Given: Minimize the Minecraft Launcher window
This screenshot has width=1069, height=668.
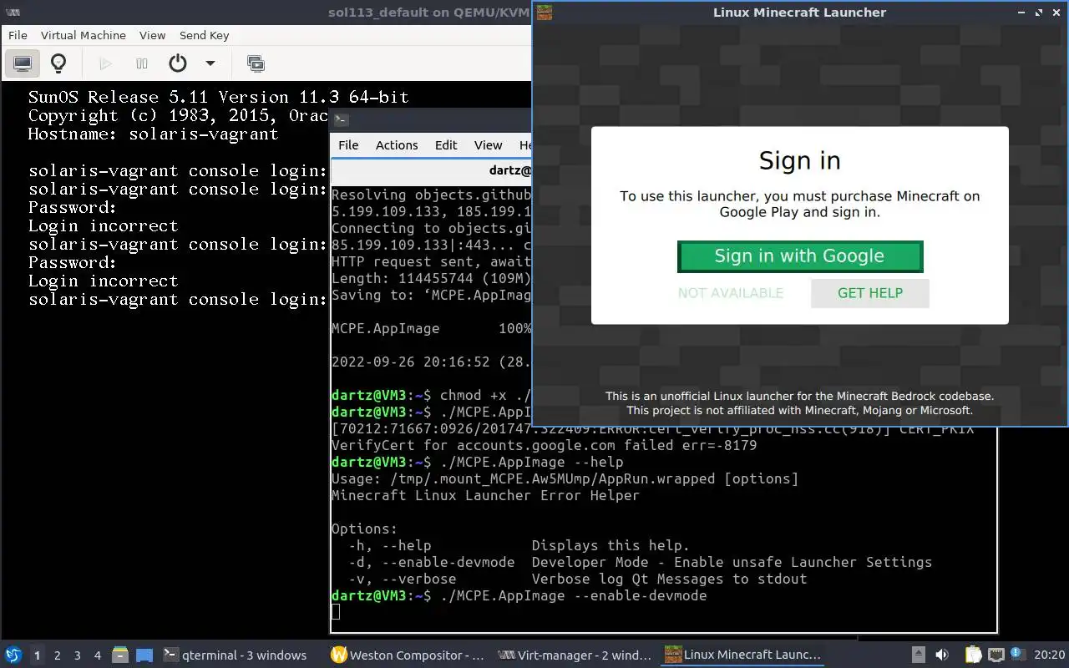Looking at the screenshot, I should tap(1022, 12).
